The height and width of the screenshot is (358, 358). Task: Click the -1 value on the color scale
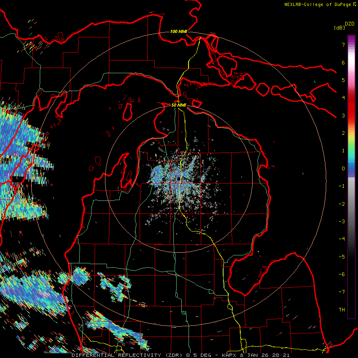click(x=342, y=186)
